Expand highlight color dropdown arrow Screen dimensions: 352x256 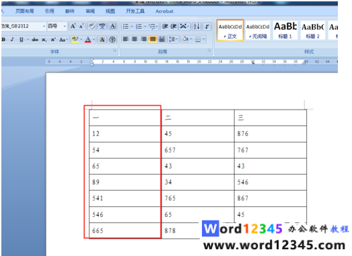coord(81,40)
